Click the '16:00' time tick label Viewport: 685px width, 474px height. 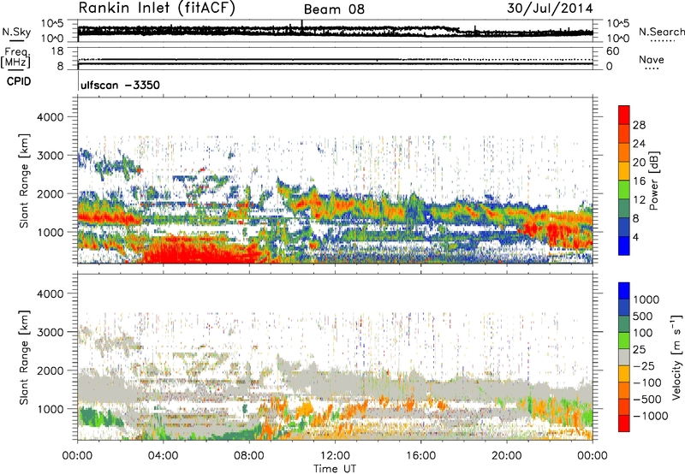tap(420, 456)
